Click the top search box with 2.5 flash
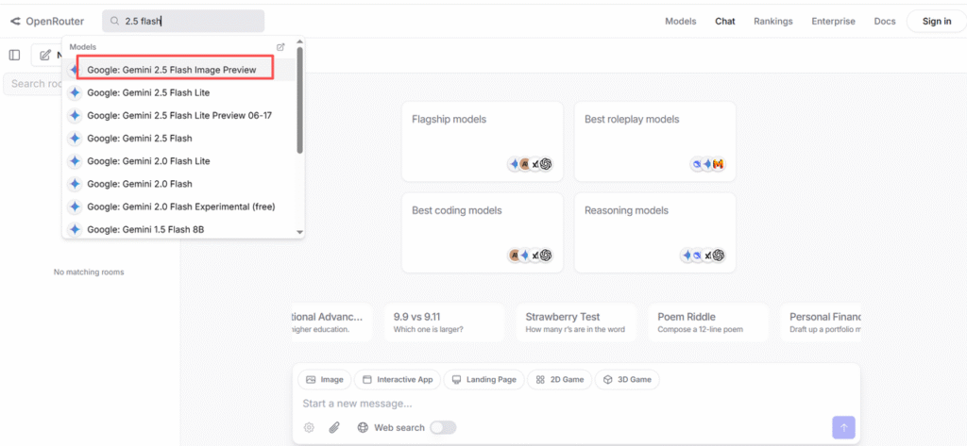The height and width of the screenshot is (446, 967). [183, 21]
